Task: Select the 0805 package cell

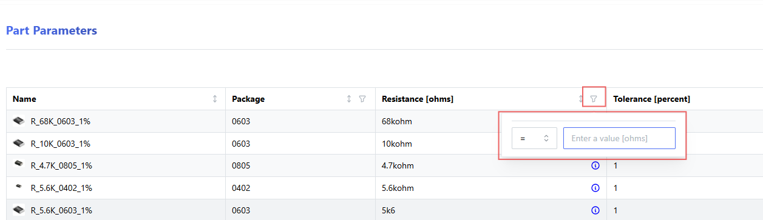Action: (x=241, y=165)
